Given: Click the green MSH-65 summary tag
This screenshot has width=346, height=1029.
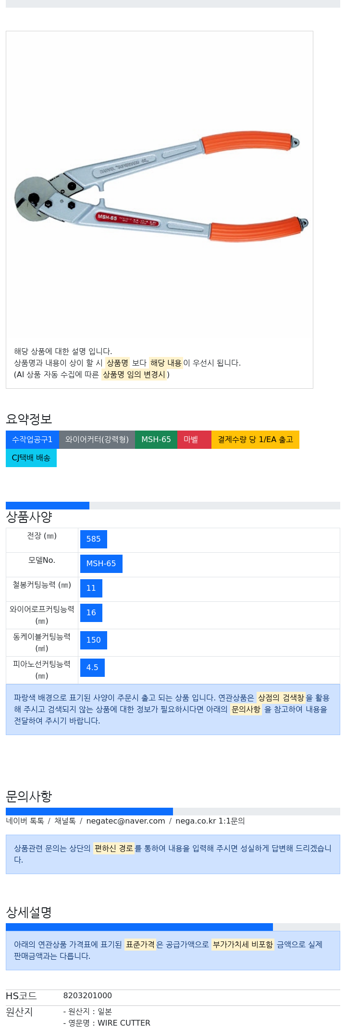Looking at the screenshot, I should (156, 440).
